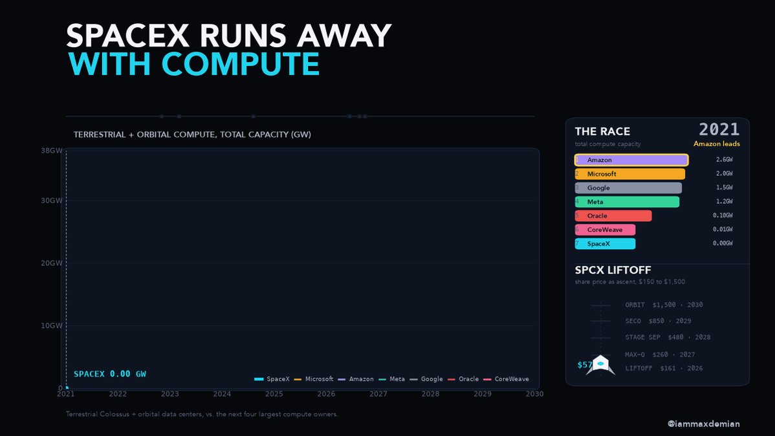Click the 2.6GW value for Amazon
775x436 pixels.
click(x=725, y=160)
